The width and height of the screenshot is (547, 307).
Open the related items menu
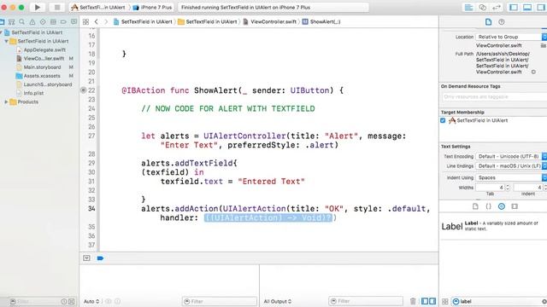(85, 22)
